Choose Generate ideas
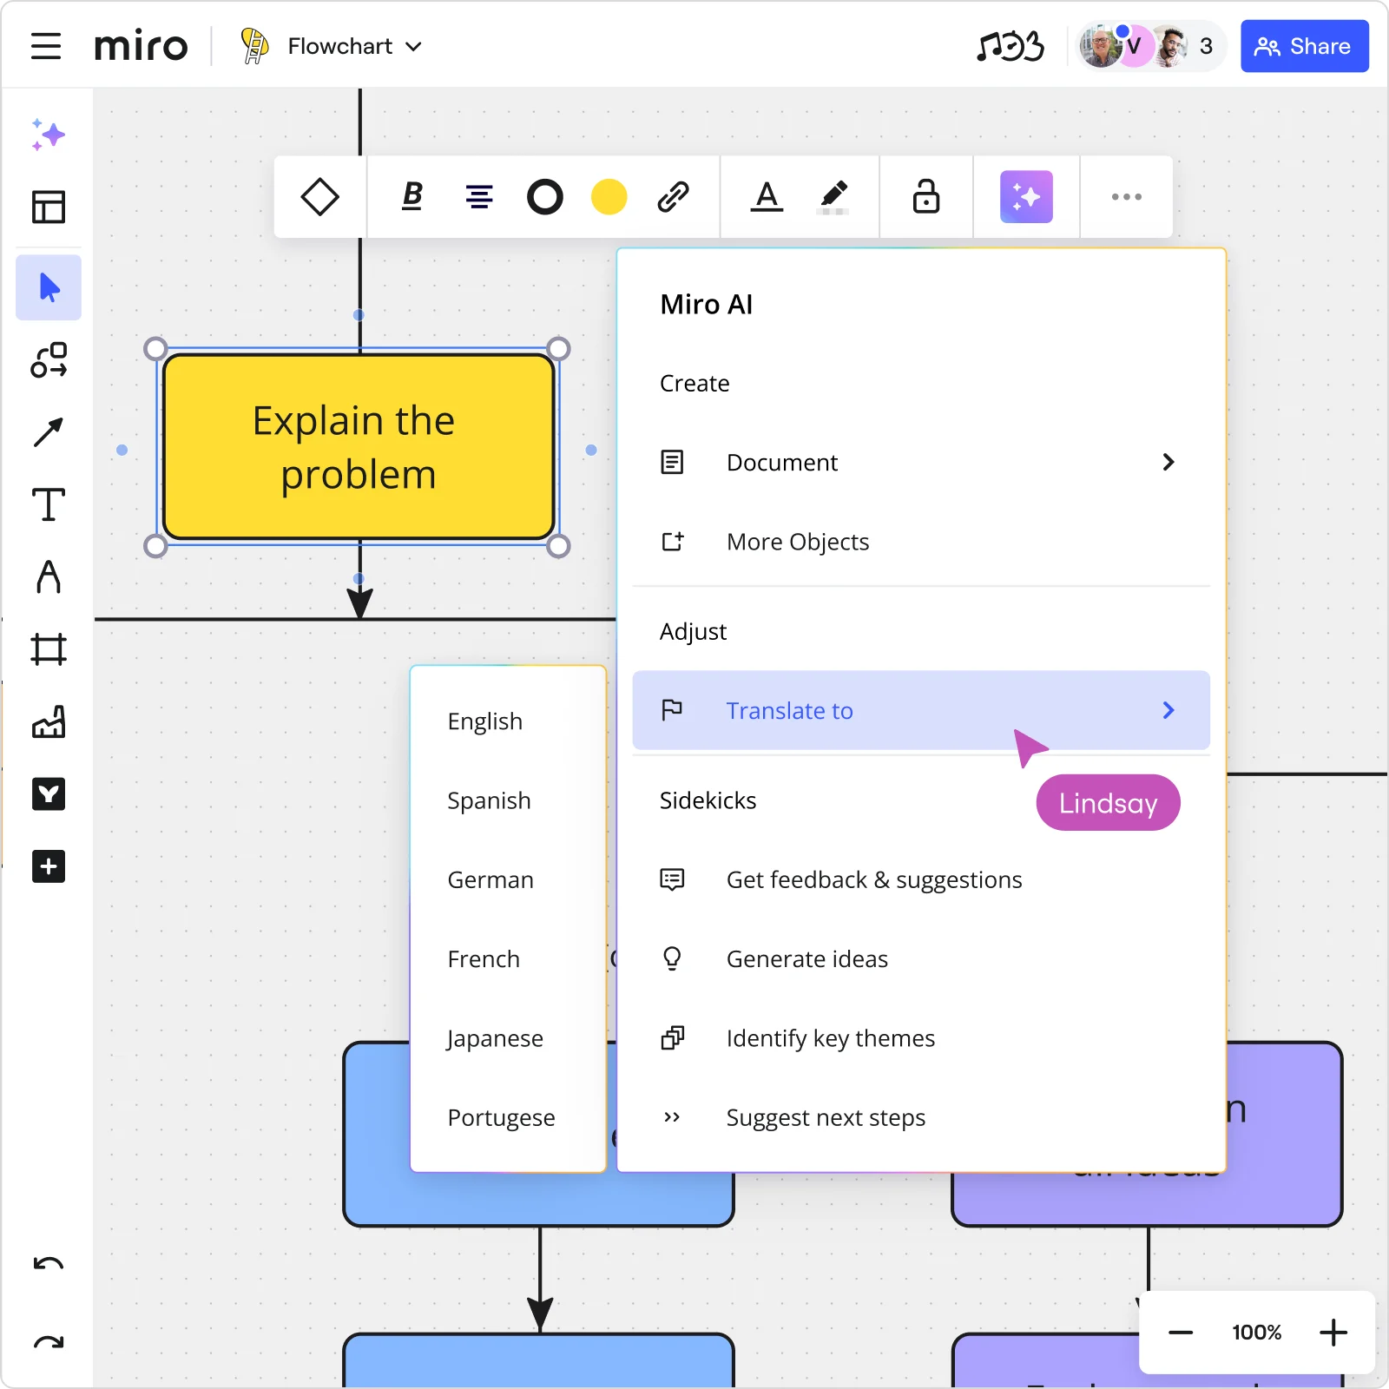 click(921, 958)
